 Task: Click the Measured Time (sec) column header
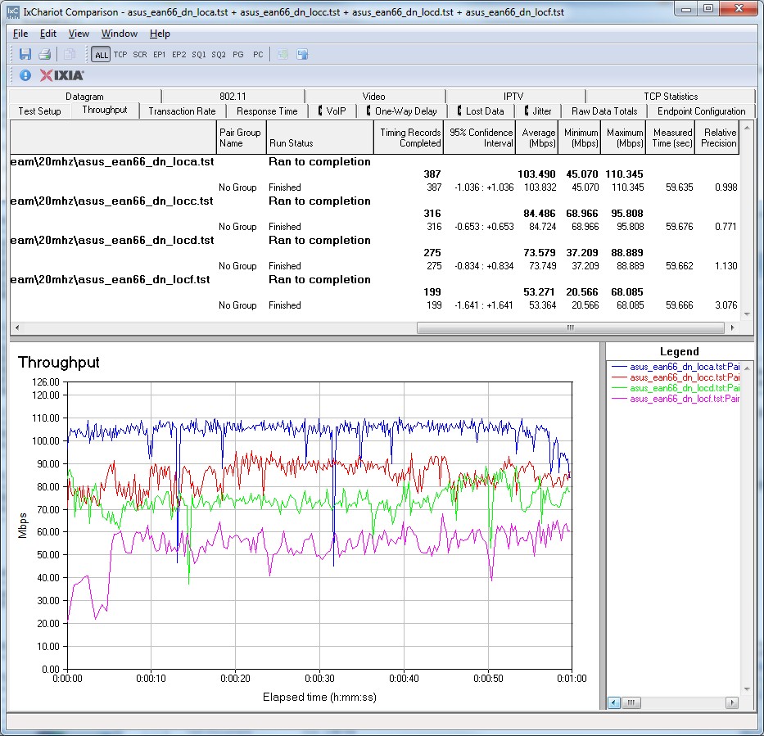670,138
